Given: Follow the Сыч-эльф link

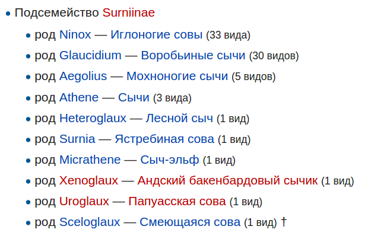Looking at the screenshot, I should tap(170, 160).
